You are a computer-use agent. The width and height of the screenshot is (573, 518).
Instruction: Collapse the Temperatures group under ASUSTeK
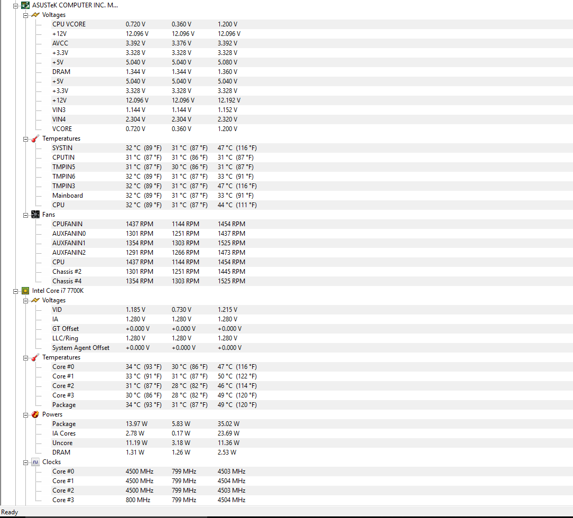pos(25,139)
